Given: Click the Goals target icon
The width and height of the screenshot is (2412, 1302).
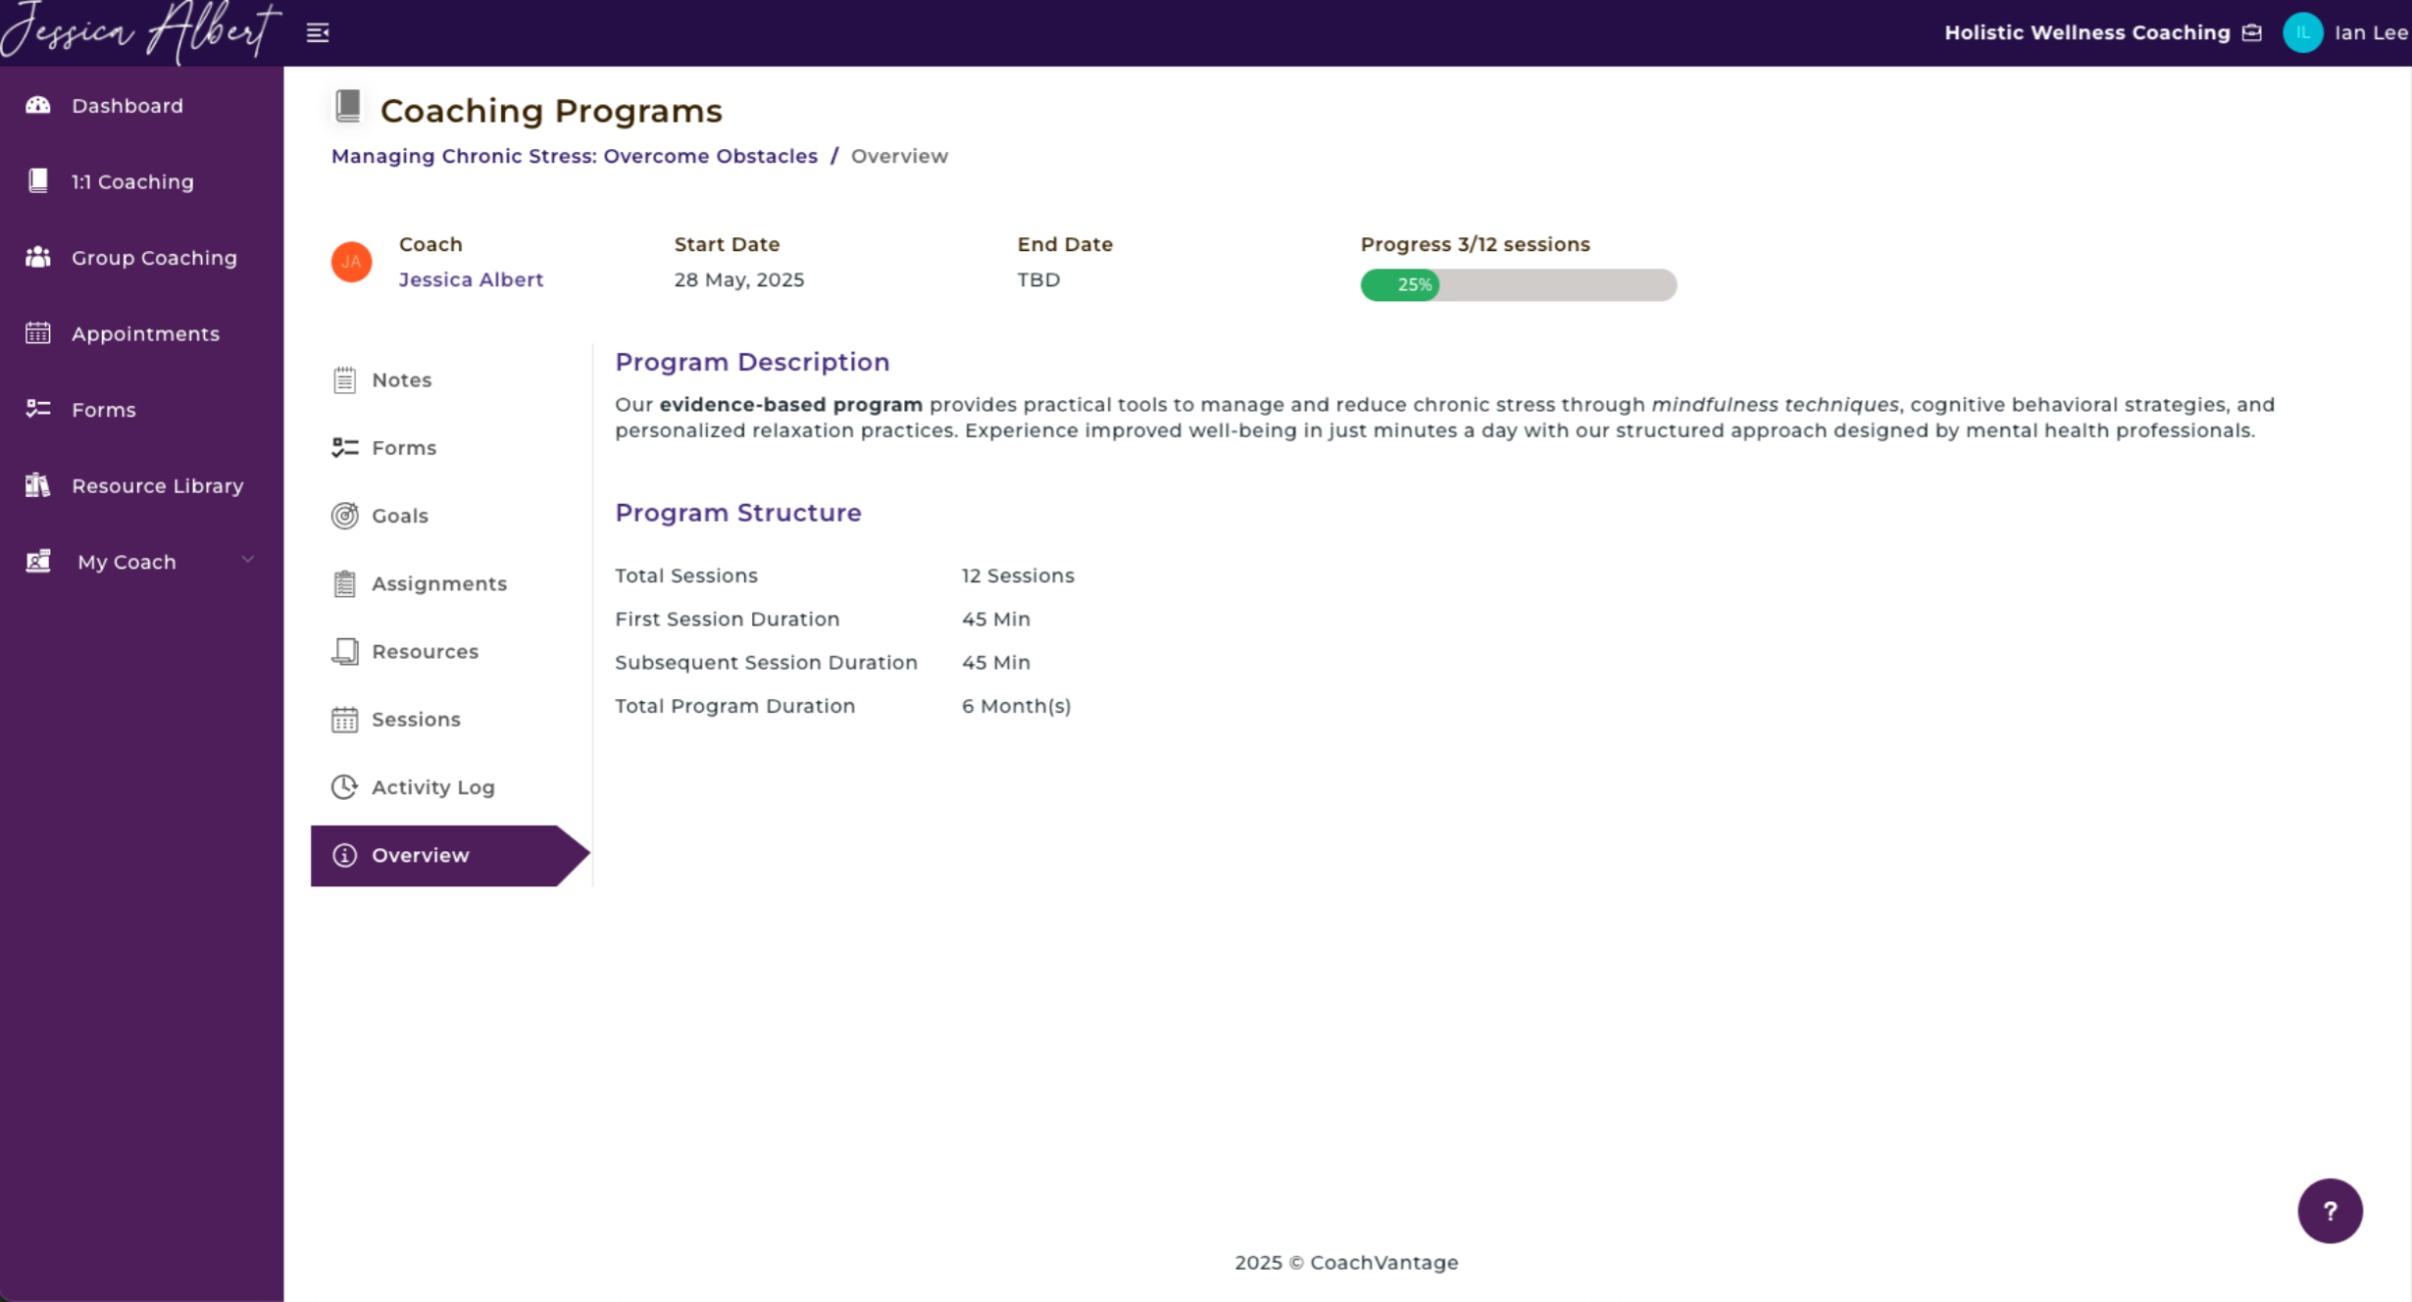Looking at the screenshot, I should tap(344, 516).
